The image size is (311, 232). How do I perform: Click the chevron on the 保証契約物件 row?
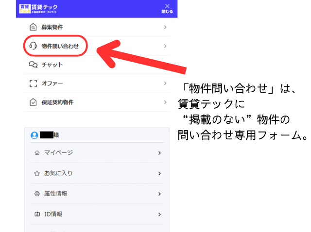point(165,102)
